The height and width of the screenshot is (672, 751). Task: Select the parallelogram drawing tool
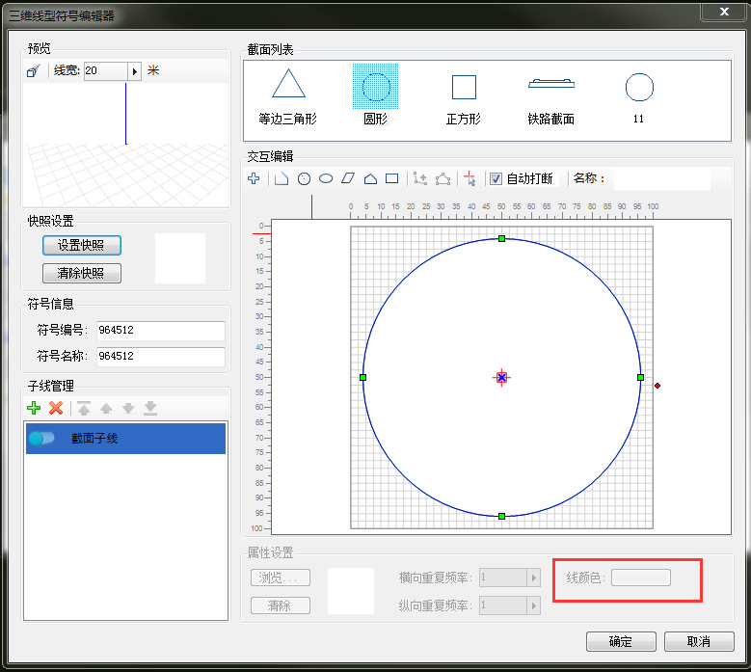(x=348, y=178)
